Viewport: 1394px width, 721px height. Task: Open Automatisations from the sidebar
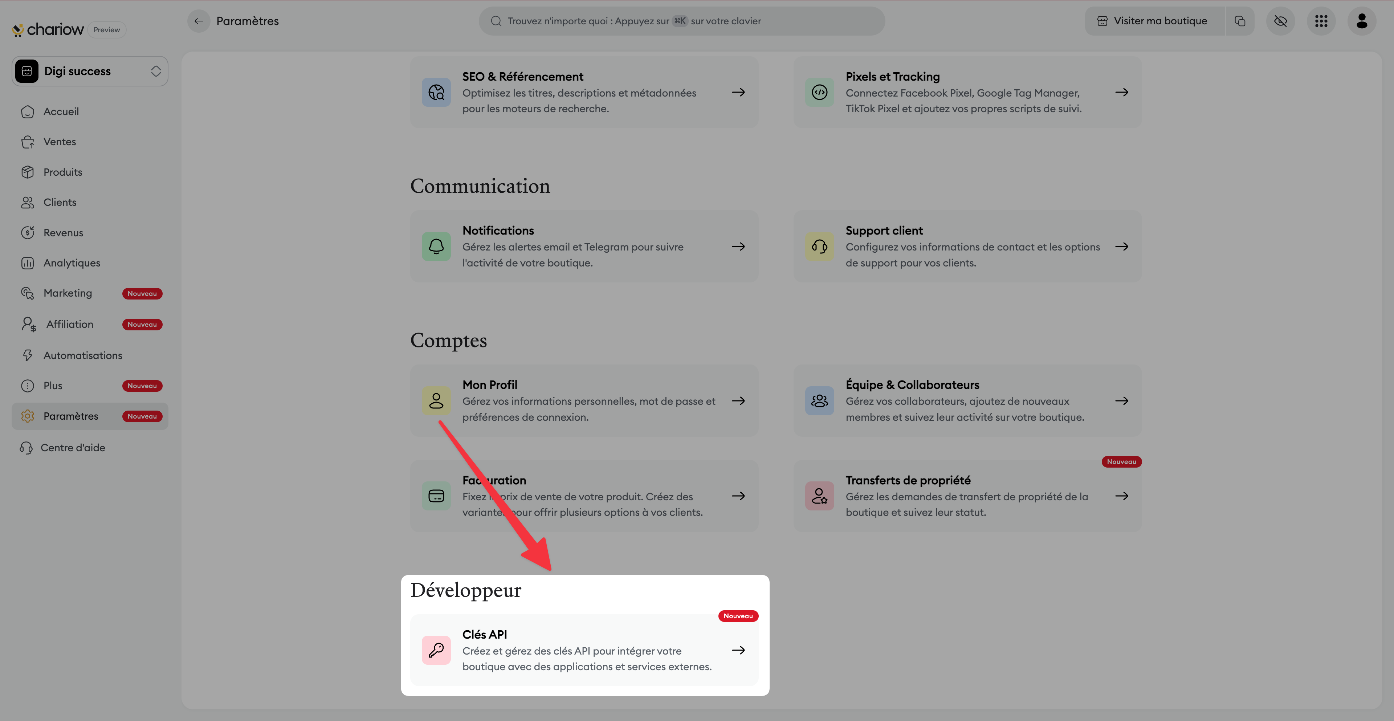click(x=82, y=355)
